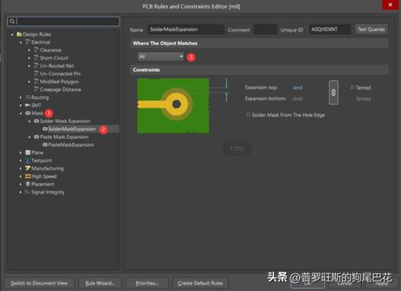Collapse the Electrical branch arrow
Viewport: 401px width, 291px height.
[x=21, y=42]
